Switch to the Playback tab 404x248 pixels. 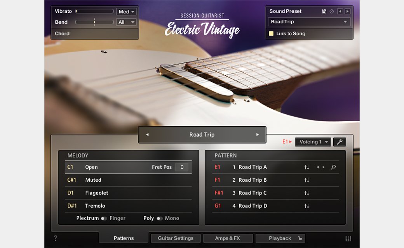tap(280, 238)
